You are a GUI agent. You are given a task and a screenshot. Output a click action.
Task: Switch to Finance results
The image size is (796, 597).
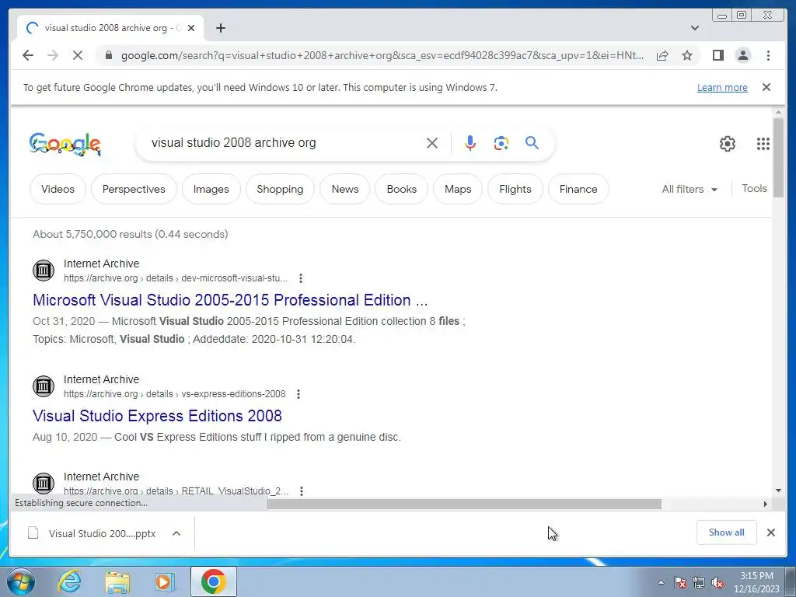[x=578, y=189]
